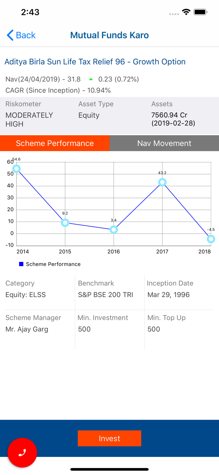Tap the Wi-Fi status icon
Image resolution: width=219 pixels, height=475 pixels.
coord(186,11)
